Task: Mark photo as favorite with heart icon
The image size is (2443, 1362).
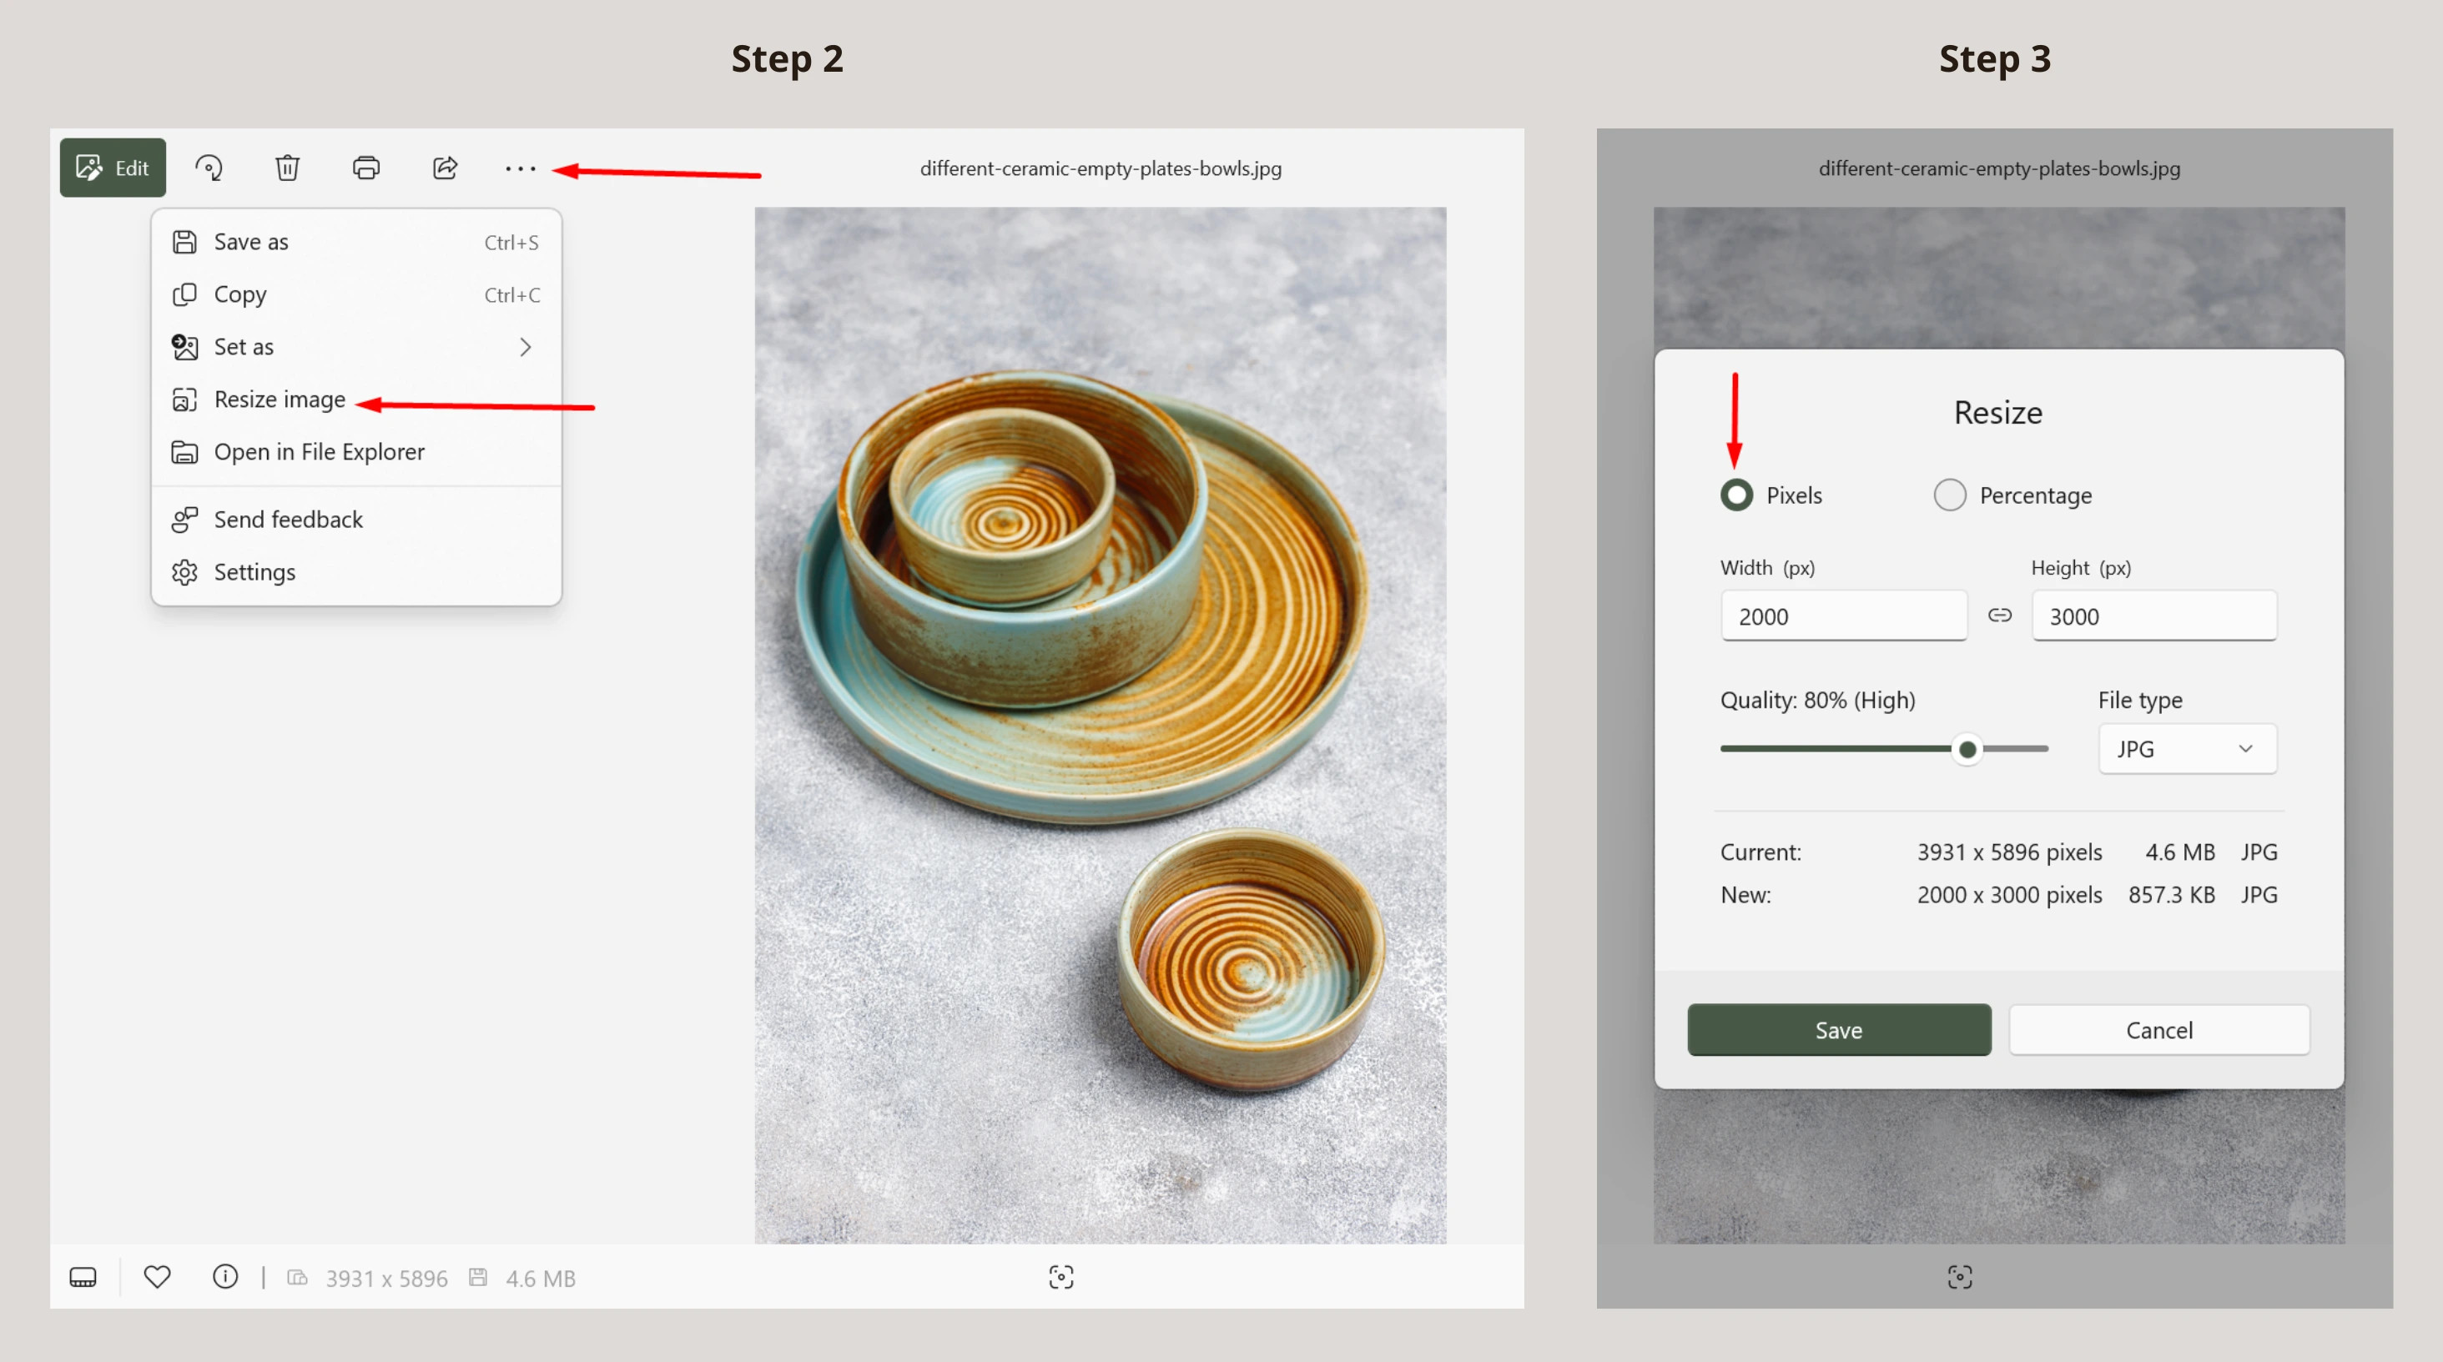Action: tap(158, 1277)
